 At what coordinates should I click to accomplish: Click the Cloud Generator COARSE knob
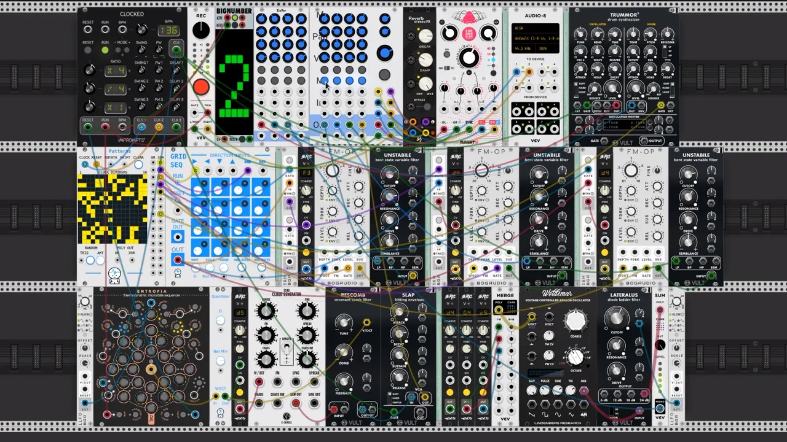pos(266,312)
